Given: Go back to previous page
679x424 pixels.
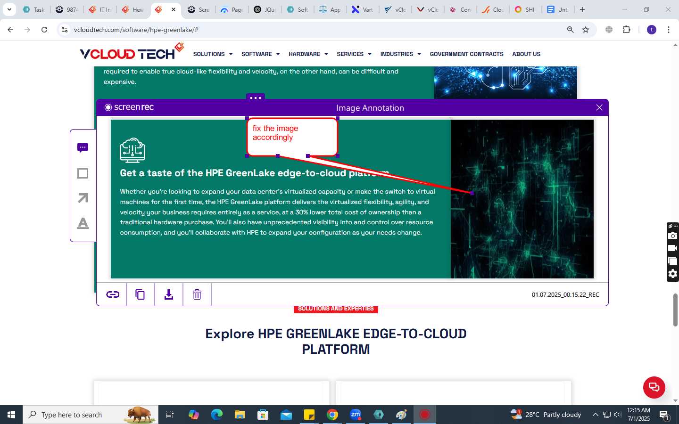Looking at the screenshot, I should [10, 30].
